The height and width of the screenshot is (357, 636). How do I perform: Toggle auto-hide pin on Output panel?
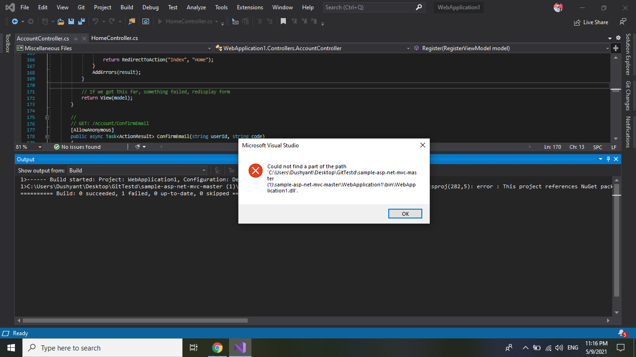tap(608, 159)
